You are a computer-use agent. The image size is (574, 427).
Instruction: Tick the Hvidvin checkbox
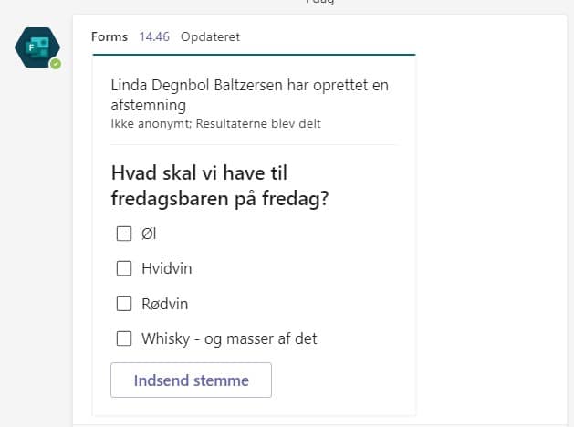tap(124, 268)
